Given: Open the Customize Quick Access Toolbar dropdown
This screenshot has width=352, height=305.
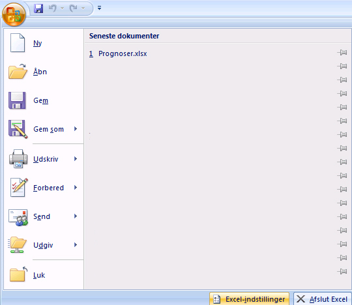Looking at the screenshot, I should (99, 8).
